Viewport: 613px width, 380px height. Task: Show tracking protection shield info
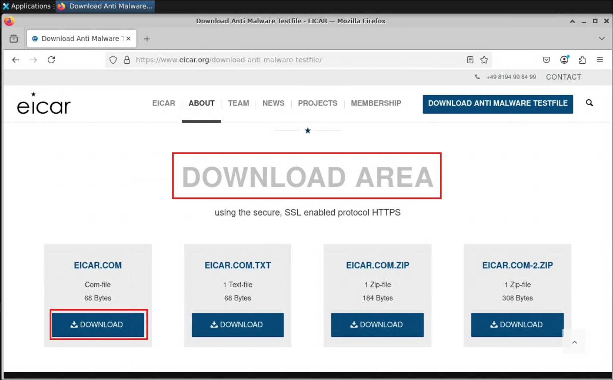(x=113, y=60)
